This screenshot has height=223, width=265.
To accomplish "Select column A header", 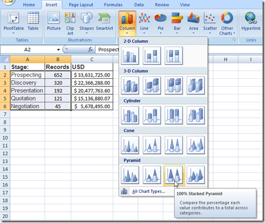I will (x=27, y=59).
